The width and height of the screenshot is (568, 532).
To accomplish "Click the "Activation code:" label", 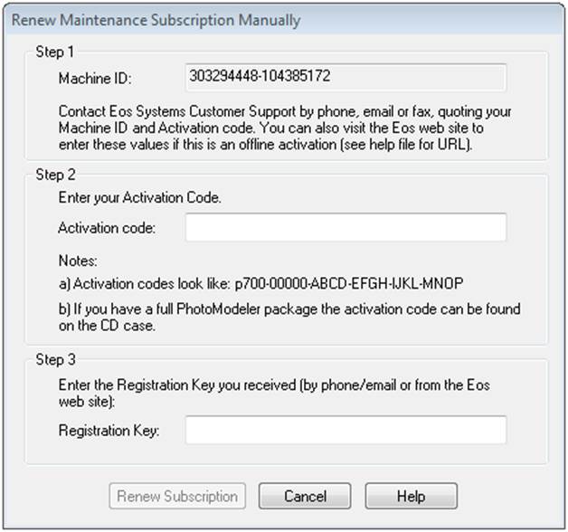I will click(x=107, y=228).
